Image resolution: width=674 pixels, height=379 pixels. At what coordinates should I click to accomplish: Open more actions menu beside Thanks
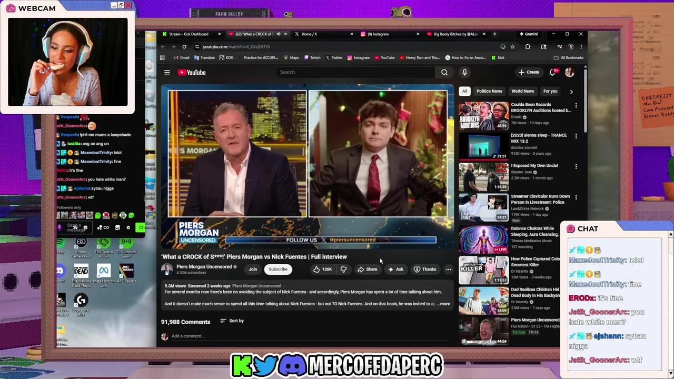click(449, 270)
